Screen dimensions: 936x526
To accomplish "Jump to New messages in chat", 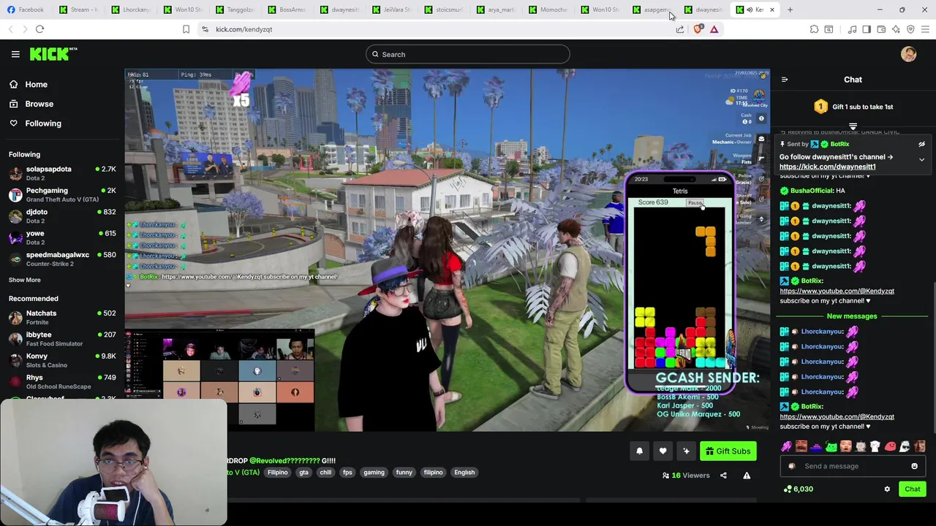I will 852,316.
